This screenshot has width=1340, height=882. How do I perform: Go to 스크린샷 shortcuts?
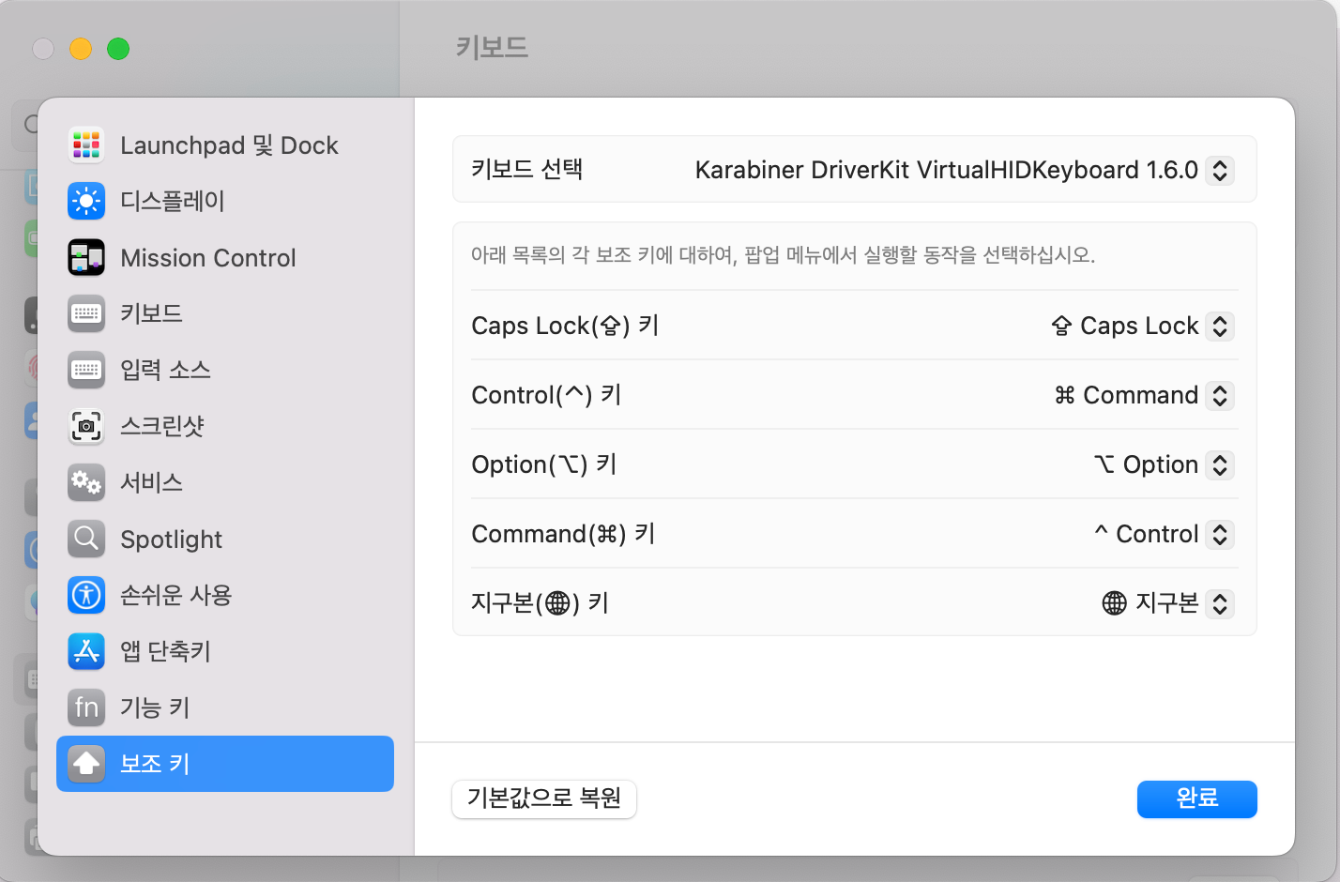225,426
